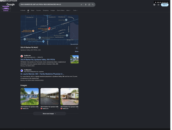Click the Realtor.com URL breadcrumb text
This screenshot has height=130, width=172.
33,57
